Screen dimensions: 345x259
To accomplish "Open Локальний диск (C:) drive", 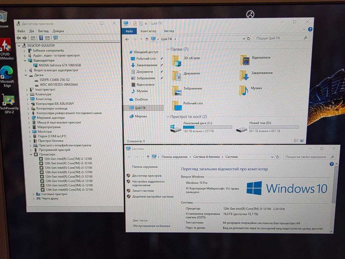I will pos(201,127).
